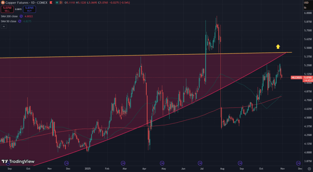Click contract rollover marker near Dec 2025

298,163
